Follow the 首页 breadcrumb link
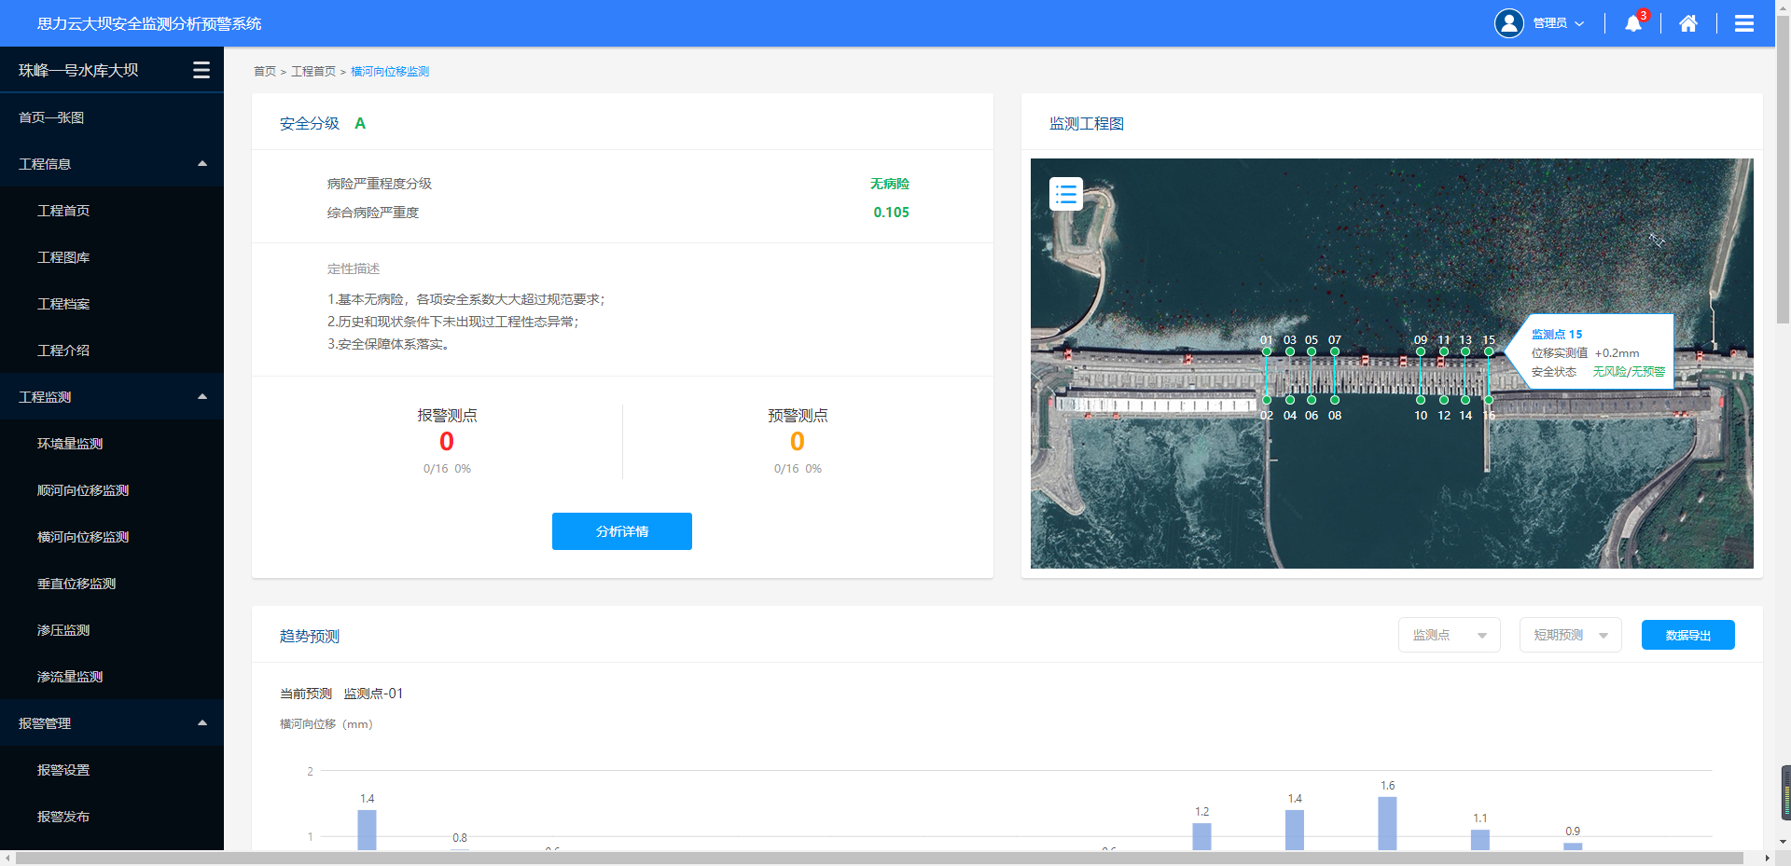Image resolution: width=1791 pixels, height=866 pixels. tap(265, 71)
